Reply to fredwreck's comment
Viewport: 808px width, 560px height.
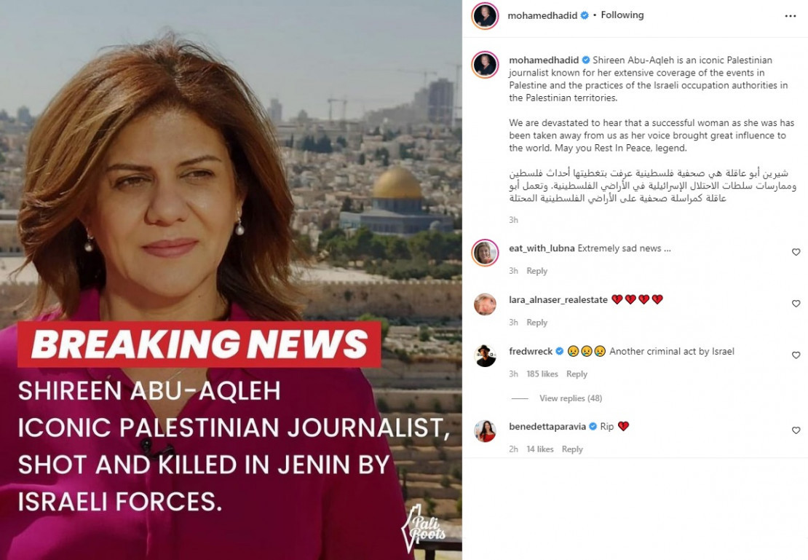pos(577,374)
